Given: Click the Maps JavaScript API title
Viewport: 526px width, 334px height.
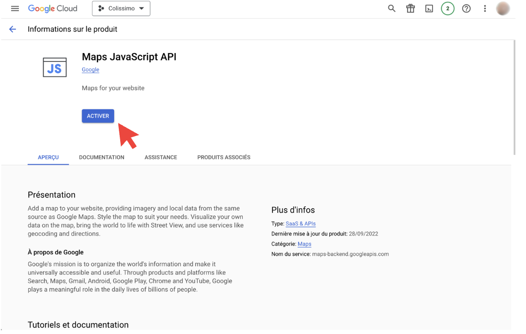Looking at the screenshot, I should (x=129, y=57).
